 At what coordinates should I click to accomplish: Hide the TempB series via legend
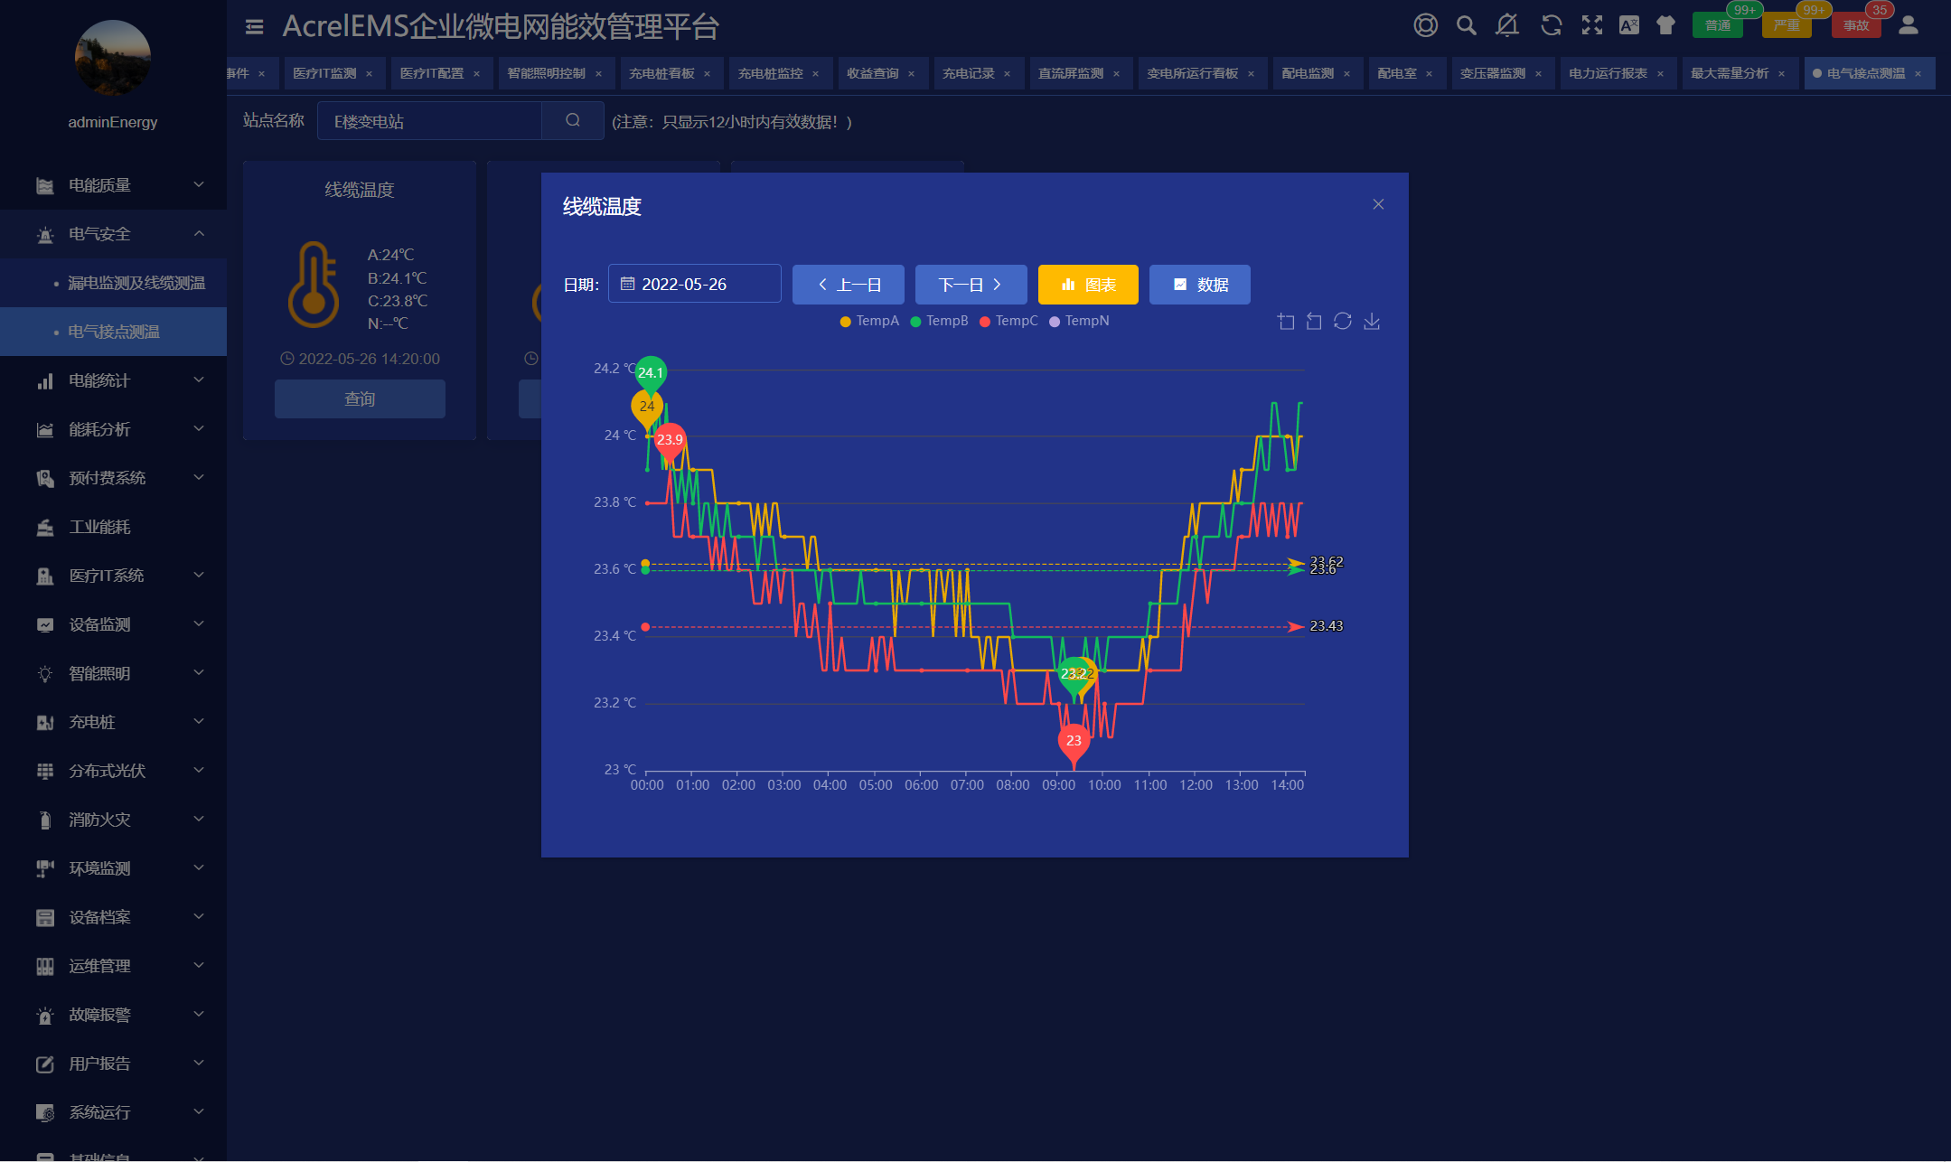pos(939,321)
